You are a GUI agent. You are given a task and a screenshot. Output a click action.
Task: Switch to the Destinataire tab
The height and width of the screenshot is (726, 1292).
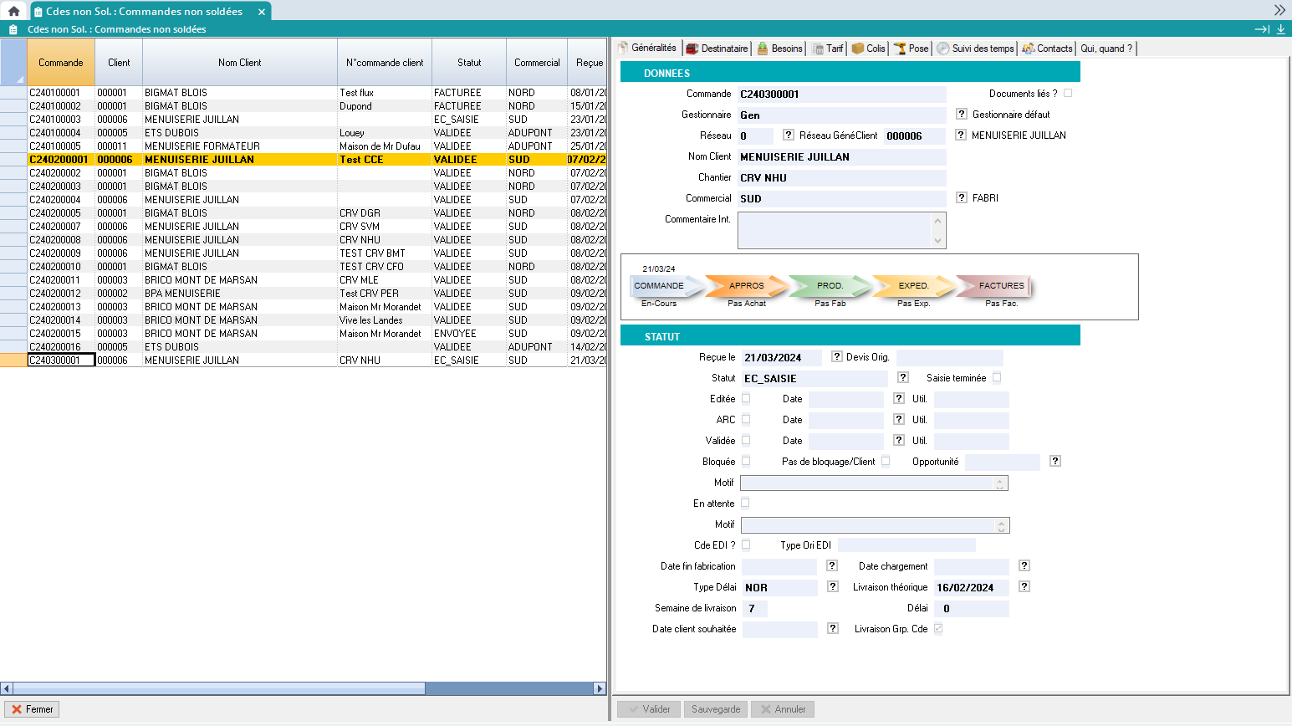click(x=717, y=49)
